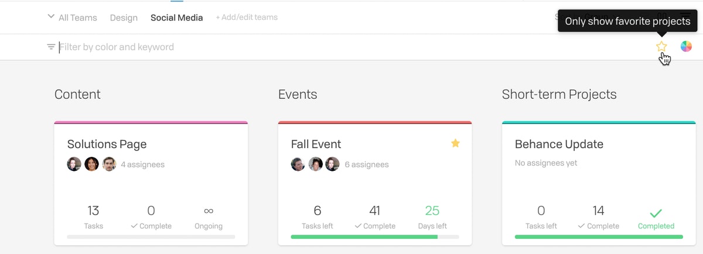Switch to the Design team tab
Viewport: 703px width, 254px height.
click(x=124, y=18)
